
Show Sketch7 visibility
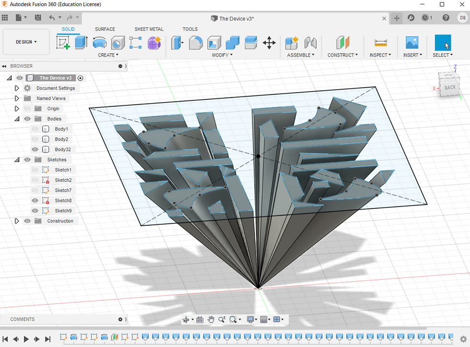pyautogui.click(x=35, y=190)
